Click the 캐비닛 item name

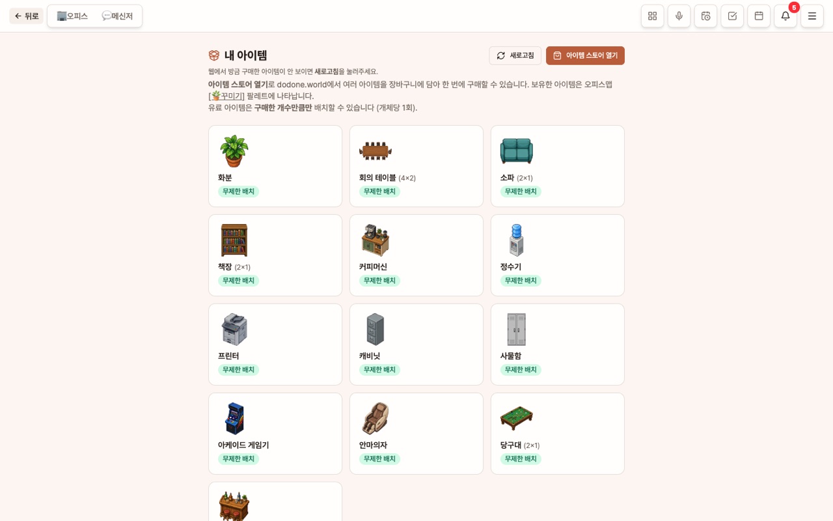(370, 356)
